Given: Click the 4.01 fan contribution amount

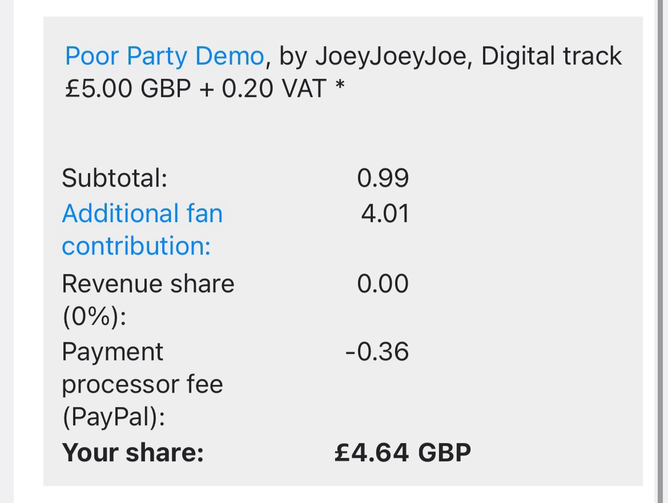Looking at the screenshot, I should (x=385, y=214).
